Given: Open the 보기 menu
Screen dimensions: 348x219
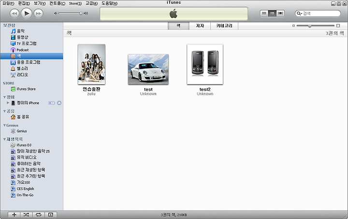Looking at the screenshot, I should tap(40, 3).
